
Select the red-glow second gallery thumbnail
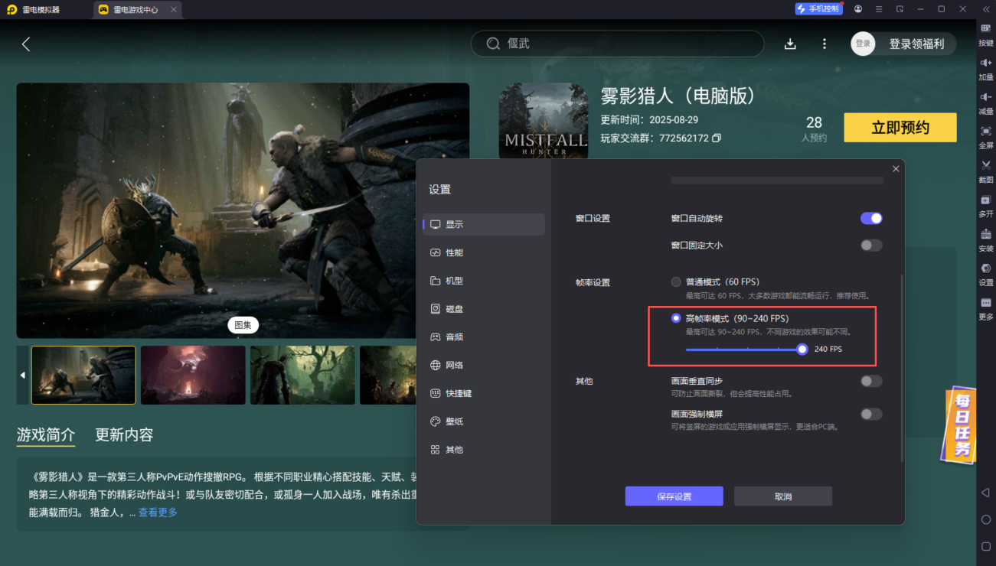(x=193, y=375)
